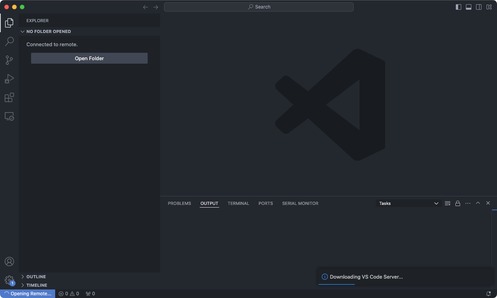
Task: Switch to the Ports tab
Action: pyautogui.click(x=266, y=203)
